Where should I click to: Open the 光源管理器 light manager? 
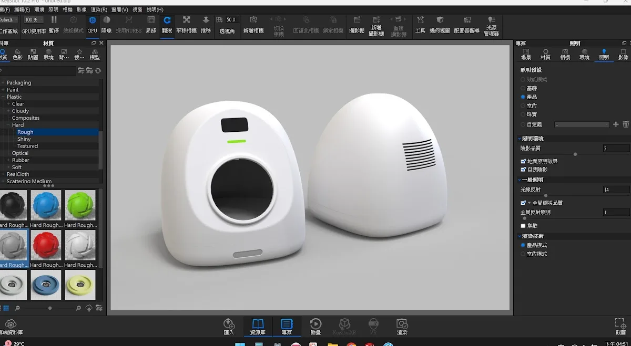click(x=491, y=26)
